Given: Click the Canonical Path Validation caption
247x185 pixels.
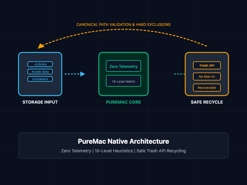Looking at the screenshot, I should [124, 25].
